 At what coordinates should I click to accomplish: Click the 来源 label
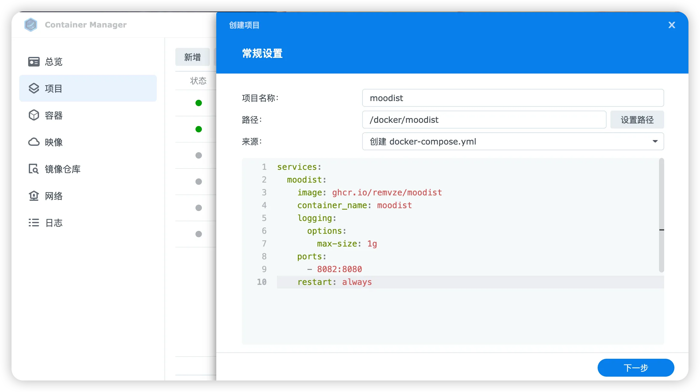tap(252, 142)
